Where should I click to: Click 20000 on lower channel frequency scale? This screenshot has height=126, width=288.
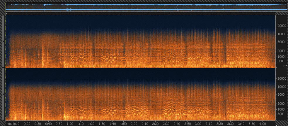click(x=282, y=78)
